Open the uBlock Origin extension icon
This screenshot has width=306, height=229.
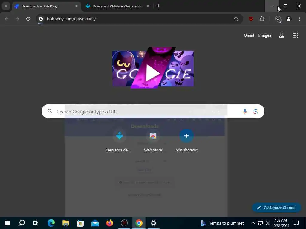(251, 19)
